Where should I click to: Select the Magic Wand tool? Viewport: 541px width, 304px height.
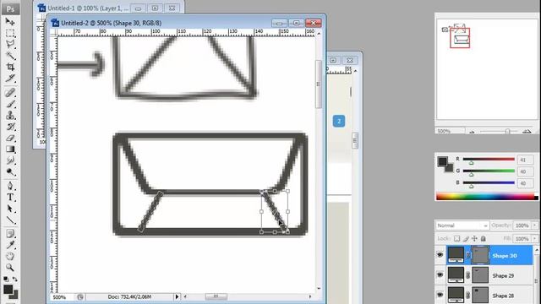point(10,56)
